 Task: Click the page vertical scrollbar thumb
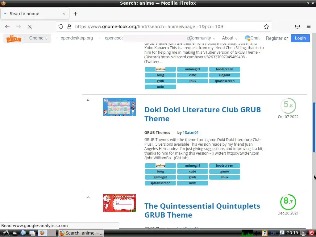314,127
